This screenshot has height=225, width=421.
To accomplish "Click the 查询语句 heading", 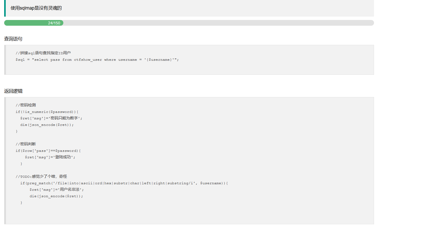I will coord(13,39).
